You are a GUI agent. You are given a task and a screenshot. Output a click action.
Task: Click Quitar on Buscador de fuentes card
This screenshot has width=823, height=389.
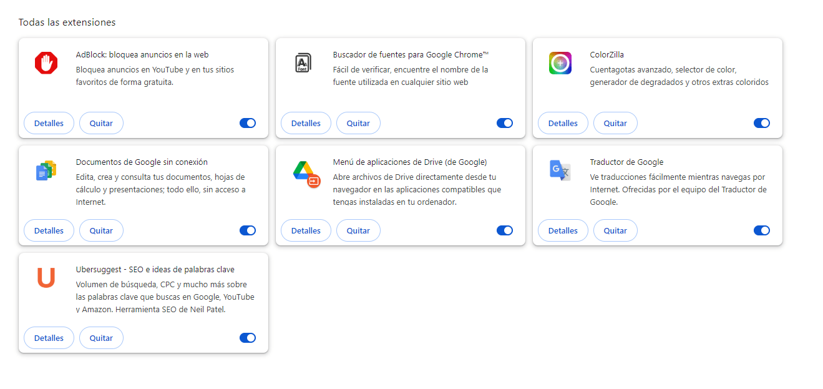(x=358, y=123)
